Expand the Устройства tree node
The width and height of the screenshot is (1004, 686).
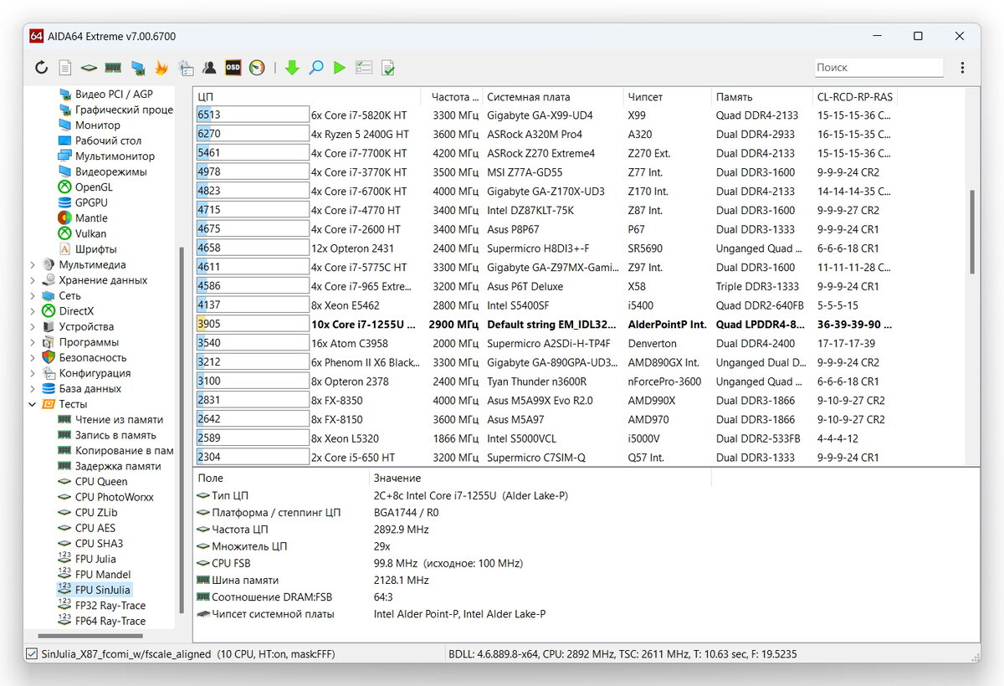(33, 326)
